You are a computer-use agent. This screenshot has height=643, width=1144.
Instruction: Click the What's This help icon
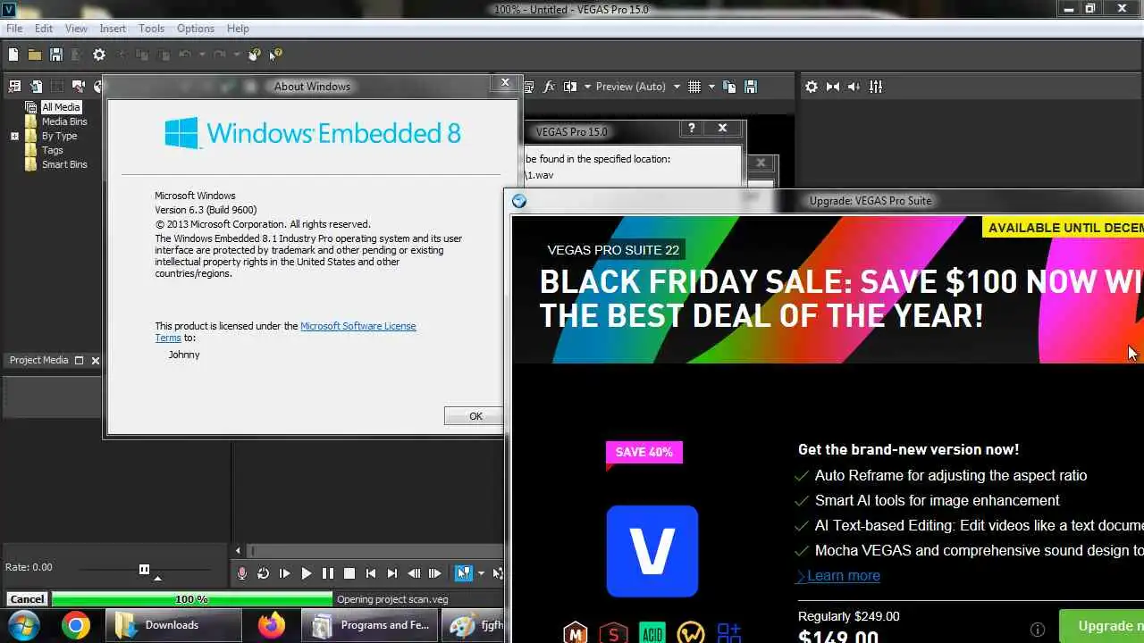(275, 54)
